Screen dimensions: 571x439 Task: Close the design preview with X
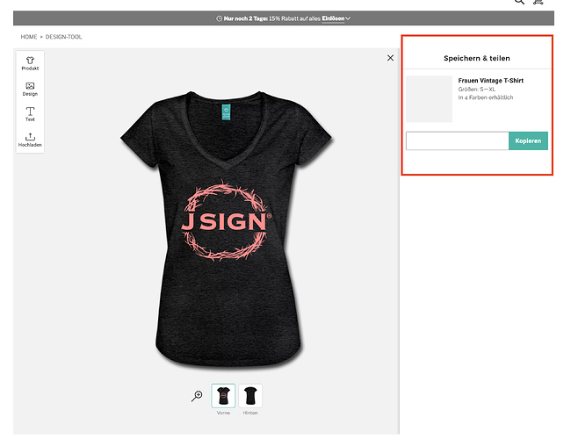pyautogui.click(x=390, y=58)
